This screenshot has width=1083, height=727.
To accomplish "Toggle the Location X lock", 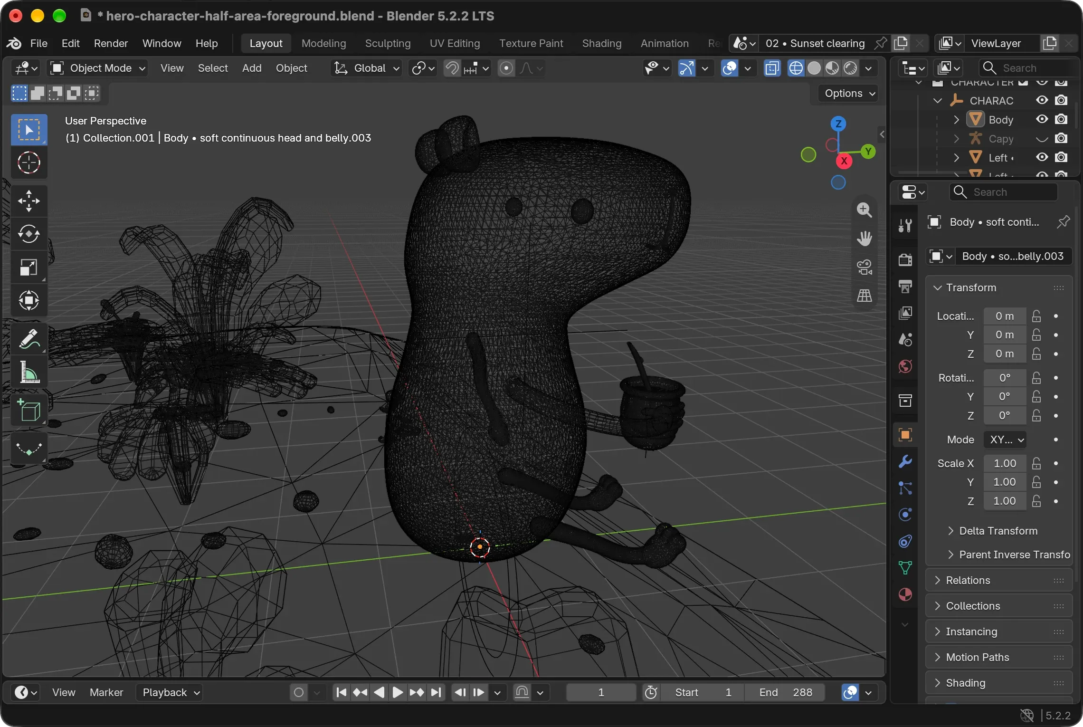I will click(1036, 316).
